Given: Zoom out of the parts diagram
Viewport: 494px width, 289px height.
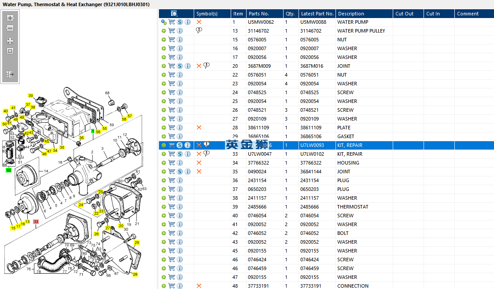Looking at the screenshot, I should tap(10, 28).
